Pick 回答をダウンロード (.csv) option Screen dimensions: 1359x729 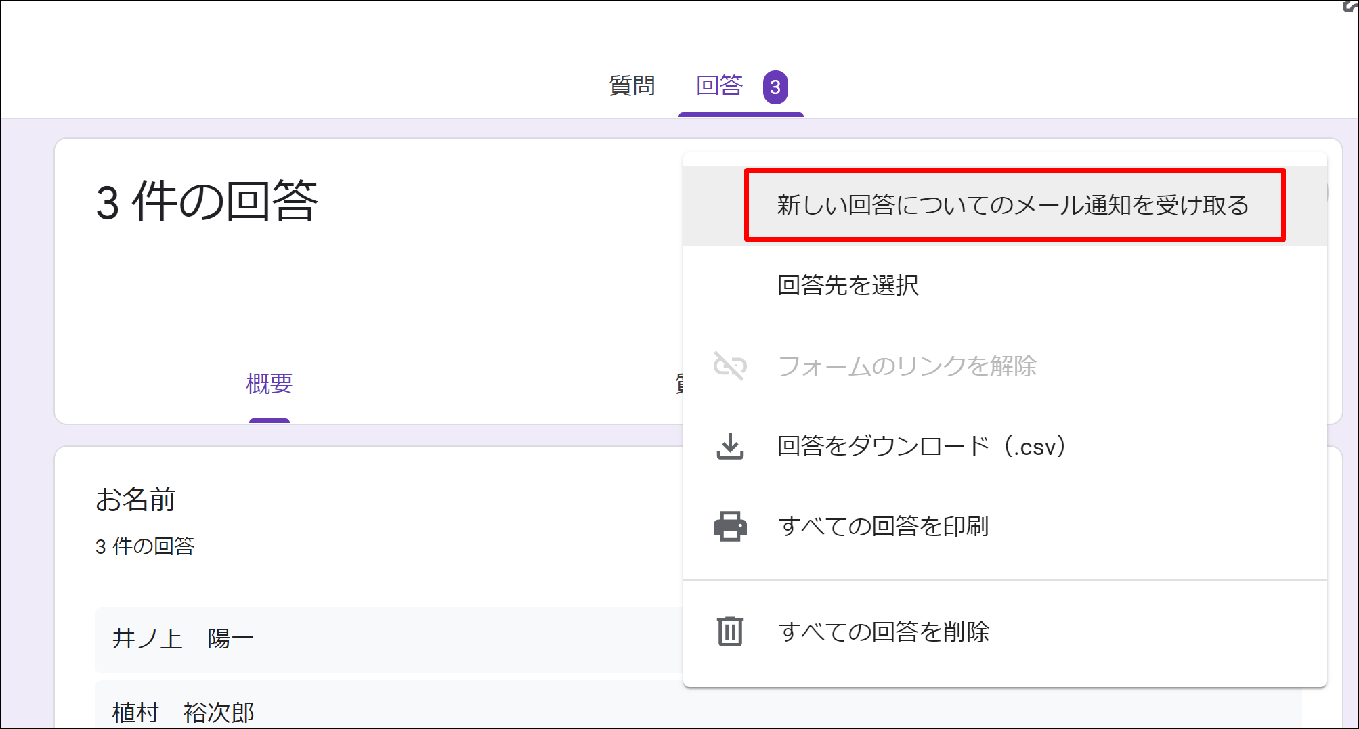922,446
